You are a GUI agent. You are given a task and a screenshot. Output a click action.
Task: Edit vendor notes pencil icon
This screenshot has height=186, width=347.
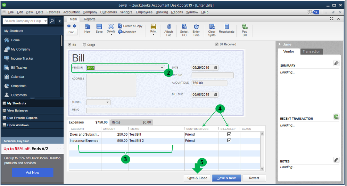click(336, 160)
